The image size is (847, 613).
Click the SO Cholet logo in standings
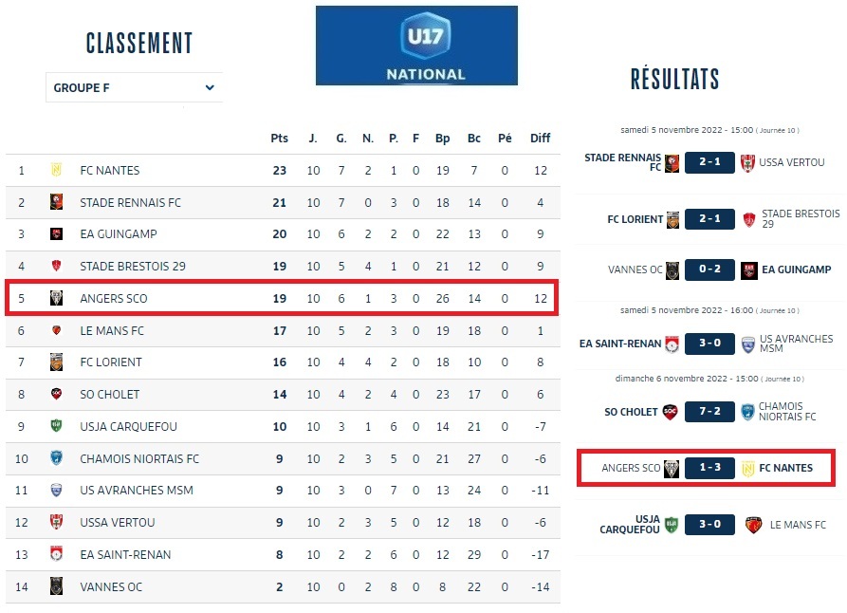point(56,394)
